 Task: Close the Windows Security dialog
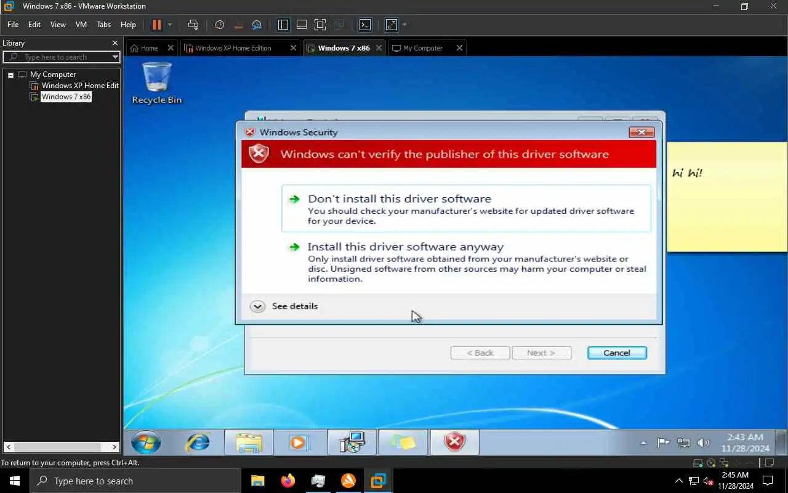coord(641,132)
